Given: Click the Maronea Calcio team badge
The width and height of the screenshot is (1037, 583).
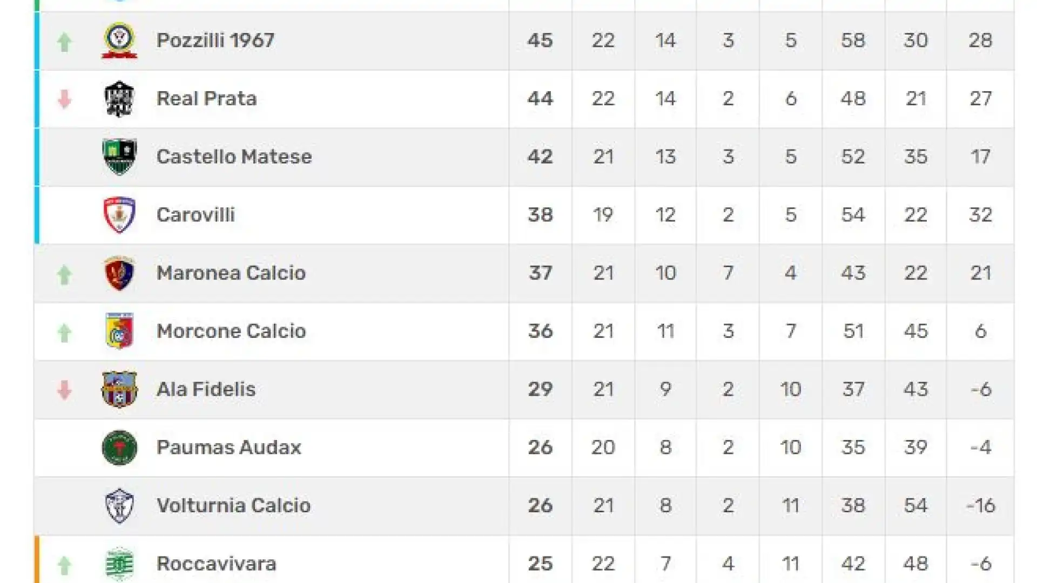Looking at the screenshot, I should pos(119,273).
